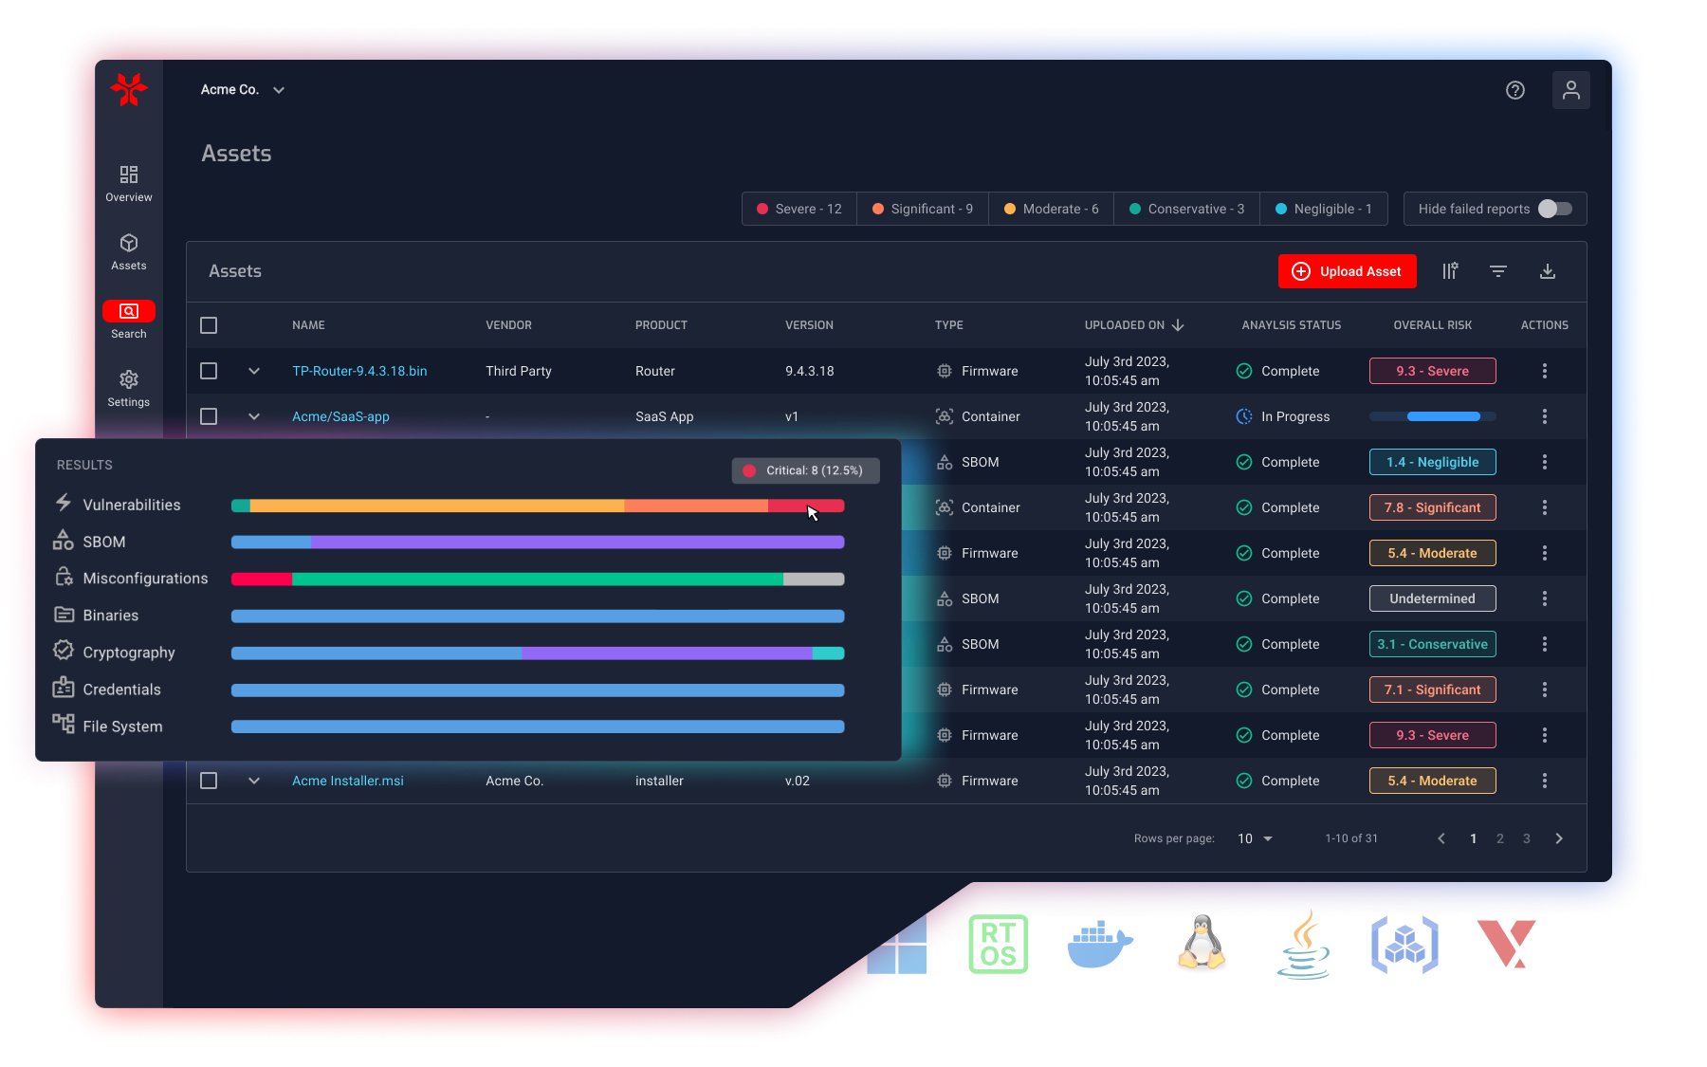1707x1067 pixels.
Task: Open the rows per page dropdown
Action: pos(1255,838)
